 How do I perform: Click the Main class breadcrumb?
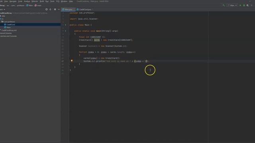[29, 5]
